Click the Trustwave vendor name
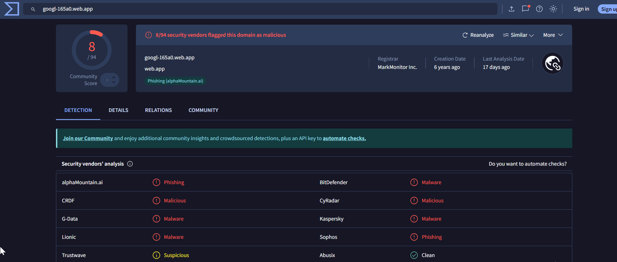617x262 pixels. pyautogui.click(x=74, y=255)
